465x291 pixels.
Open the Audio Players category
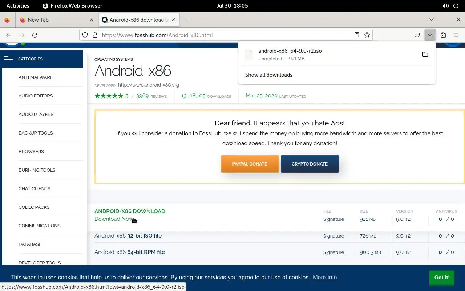36,114
